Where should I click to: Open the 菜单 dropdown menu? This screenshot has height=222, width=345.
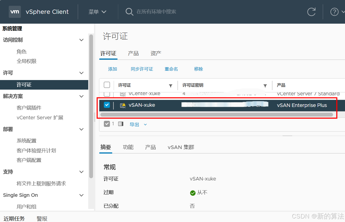coord(97,12)
